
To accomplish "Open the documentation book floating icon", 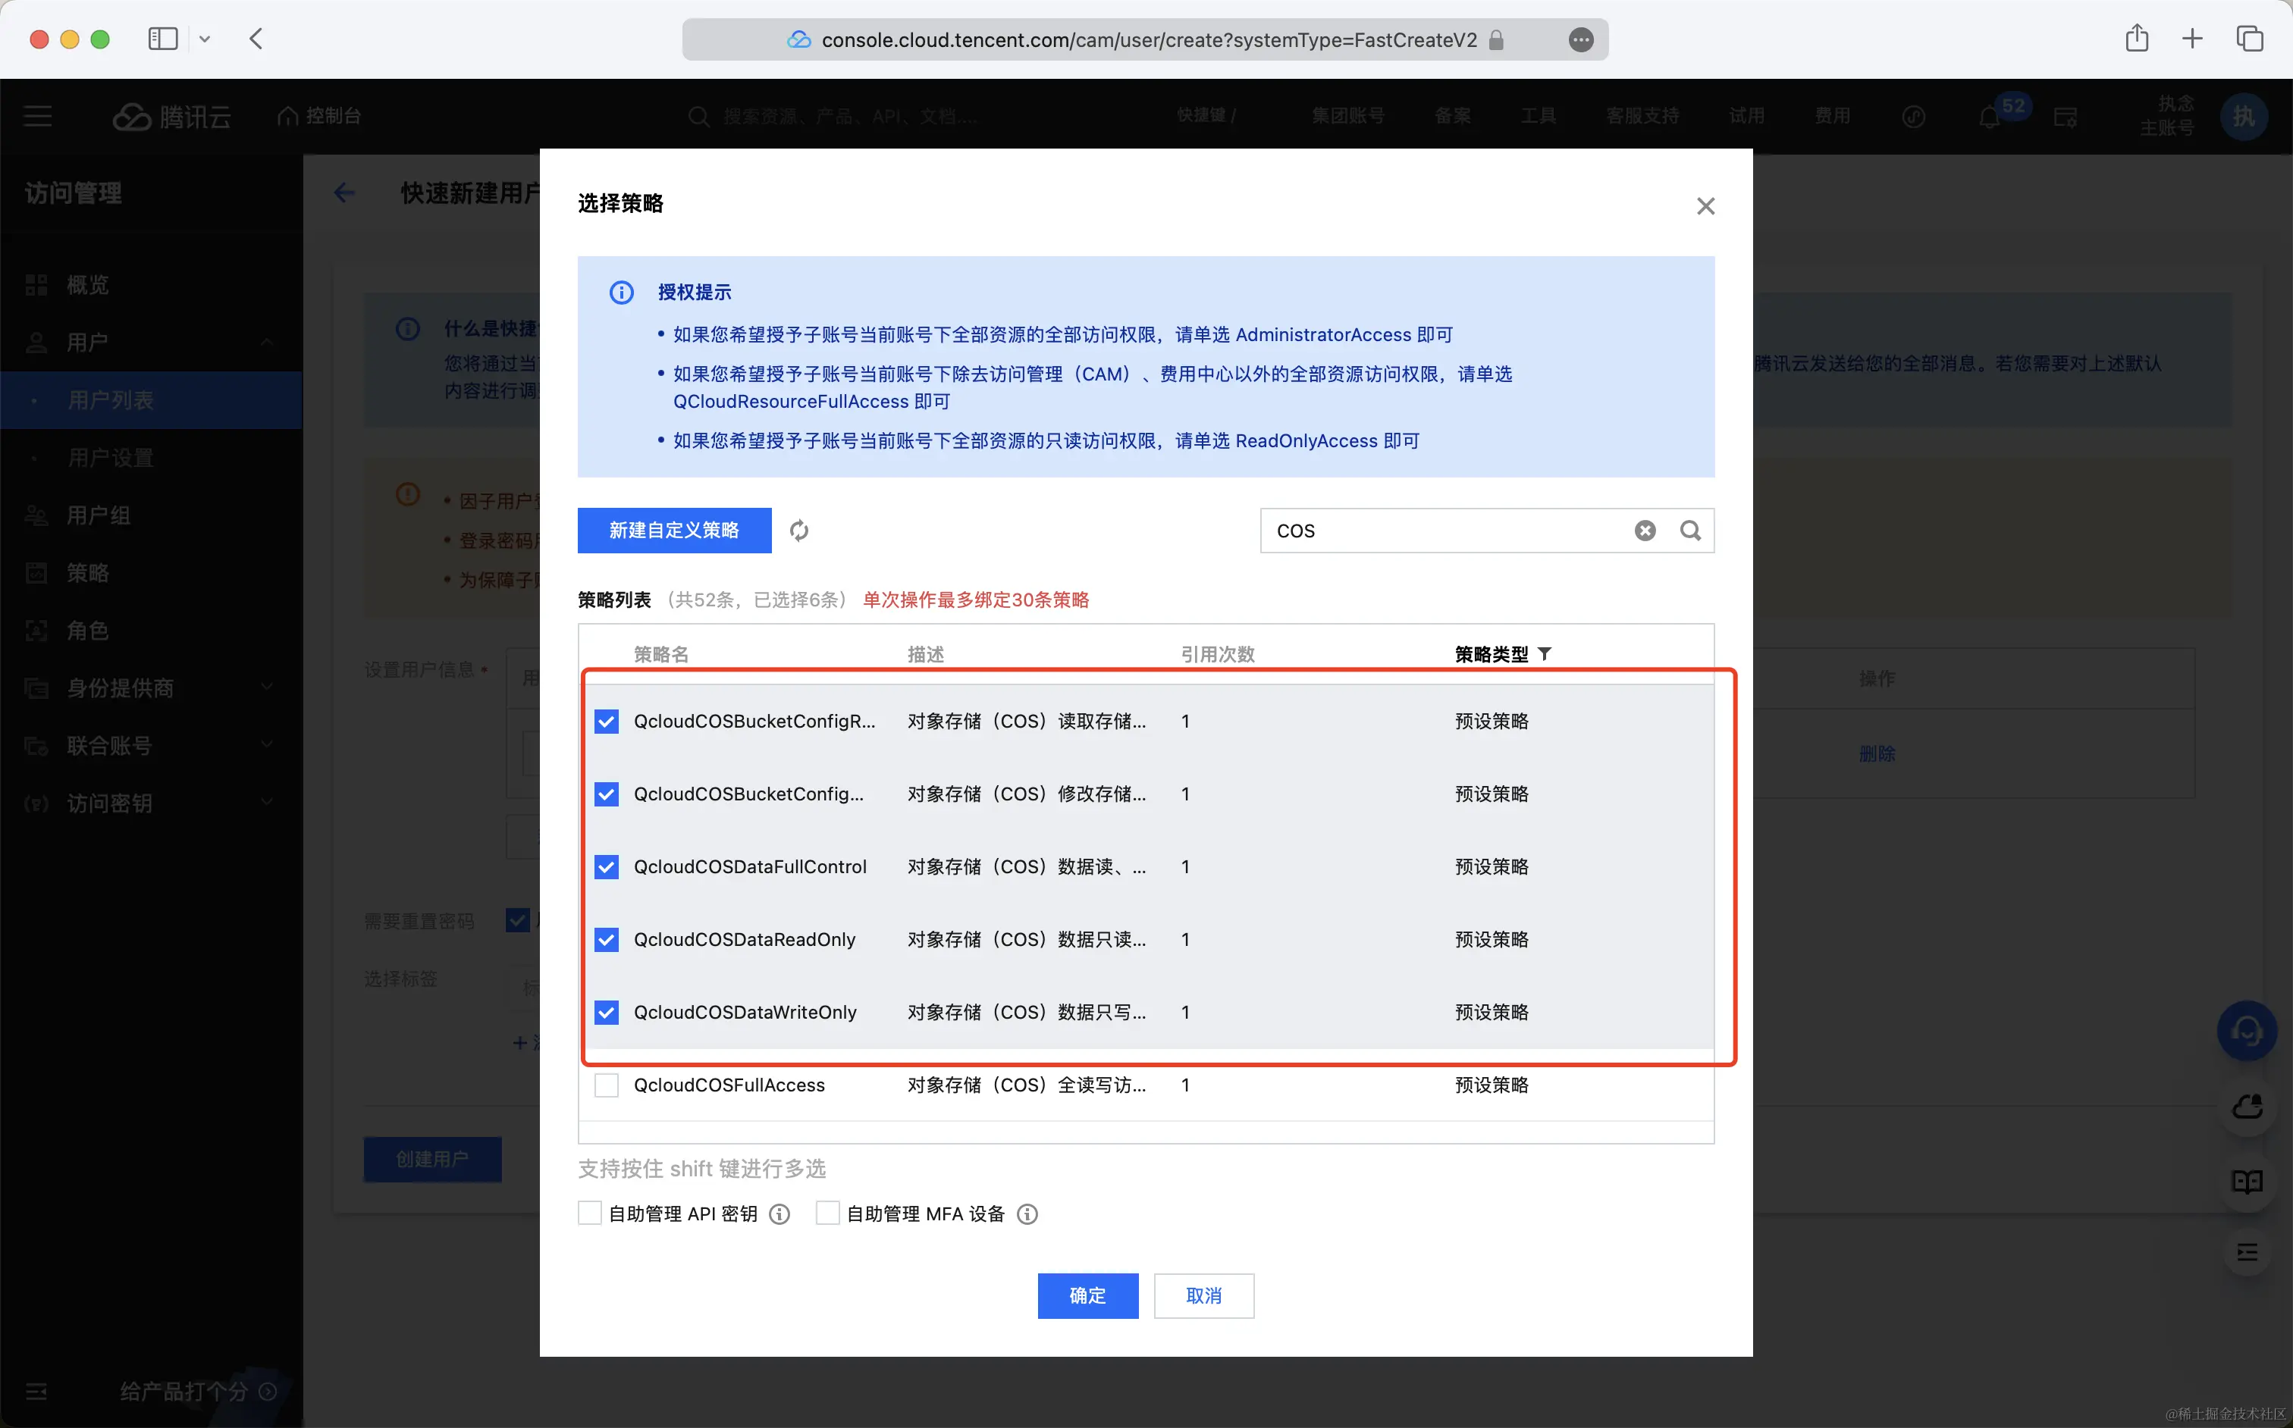I will pos(2247,1181).
